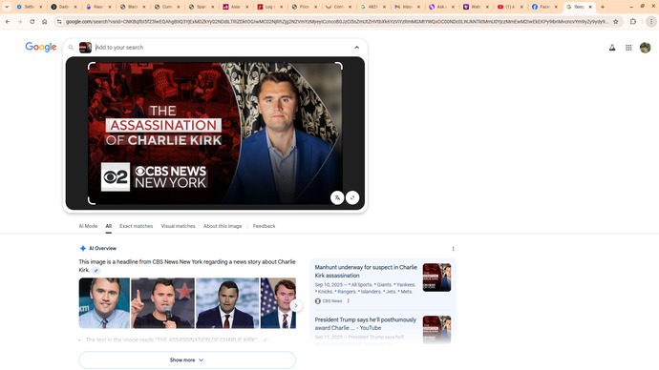Screen dimensions: 659x370
Task: Select the All results tab
Action: pyautogui.click(x=109, y=226)
